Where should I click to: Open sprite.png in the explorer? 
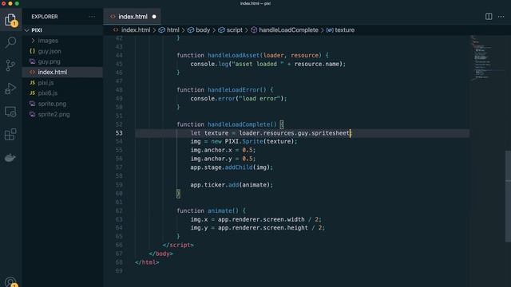coord(52,104)
